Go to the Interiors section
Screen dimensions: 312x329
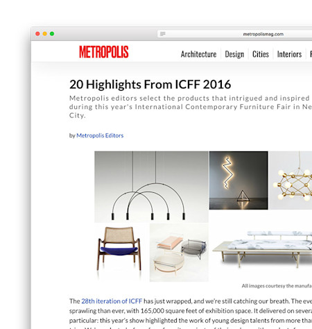pos(289,54)
